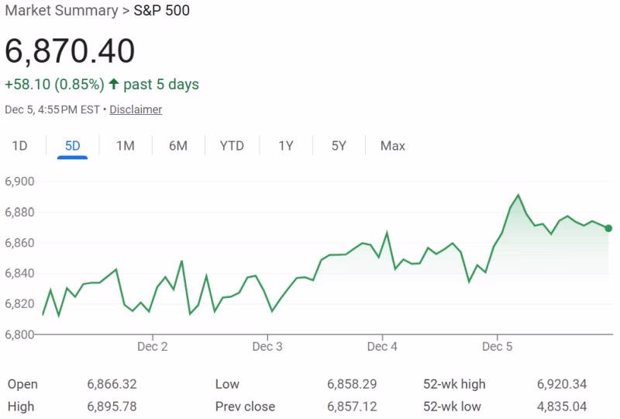Click the S&P 500 title text
The height and width of the screenshot is (419, 620).
point(161,11)
